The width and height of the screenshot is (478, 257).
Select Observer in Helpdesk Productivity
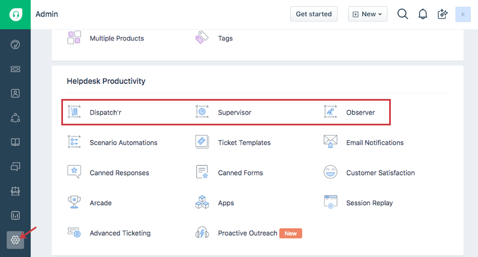pyautogui.click(x=360, y=112)
